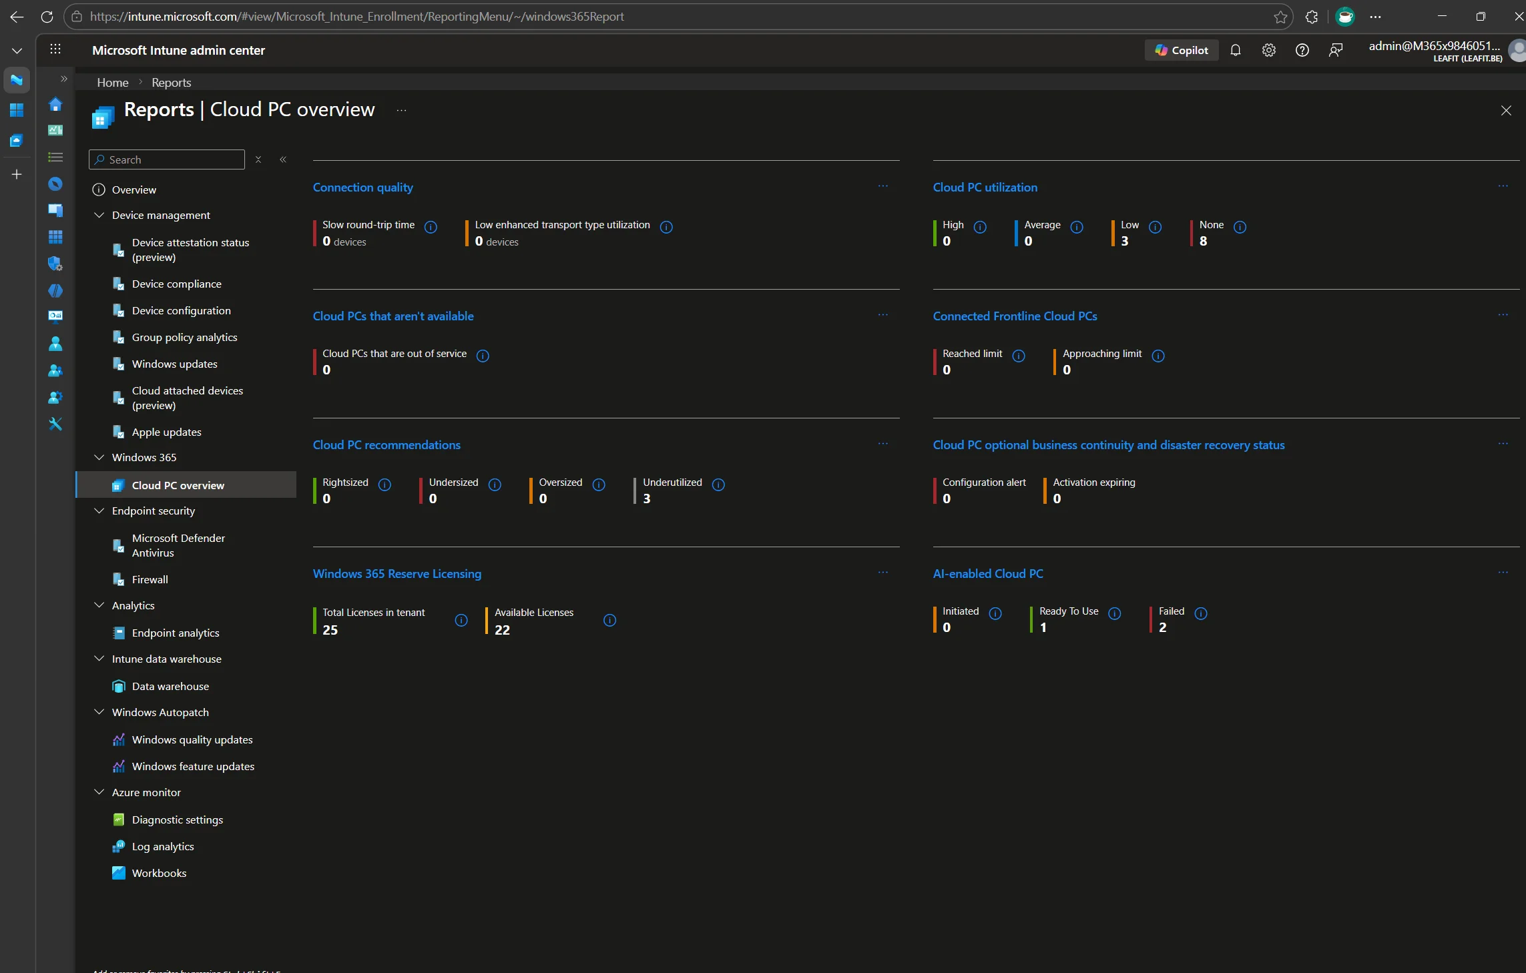Collapse the Device management tree
The image size is (1526, 973).
coord(99,216)
